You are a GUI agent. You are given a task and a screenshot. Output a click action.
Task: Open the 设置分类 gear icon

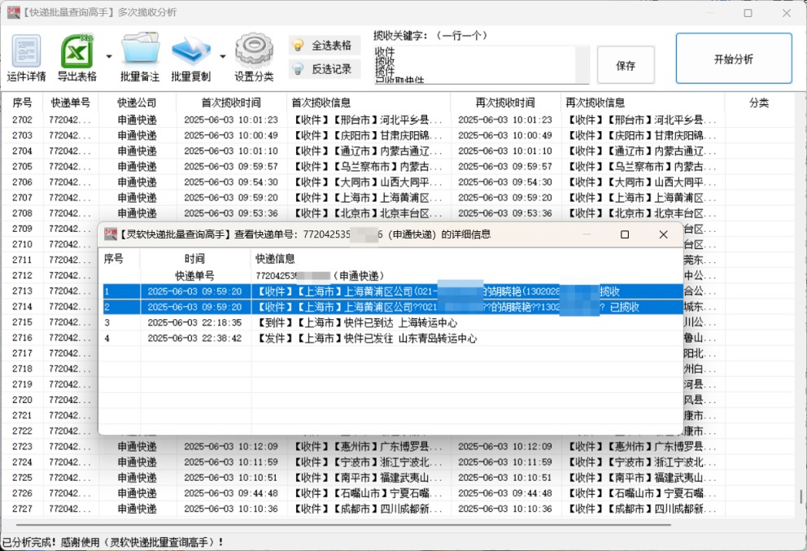(x=255, y=58)
